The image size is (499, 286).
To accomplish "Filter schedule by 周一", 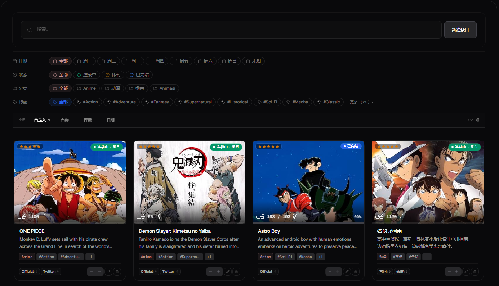I will pyautogui.click(x=84, y=61).
